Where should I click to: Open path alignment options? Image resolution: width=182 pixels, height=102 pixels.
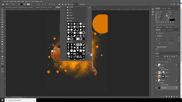[63, 4]
